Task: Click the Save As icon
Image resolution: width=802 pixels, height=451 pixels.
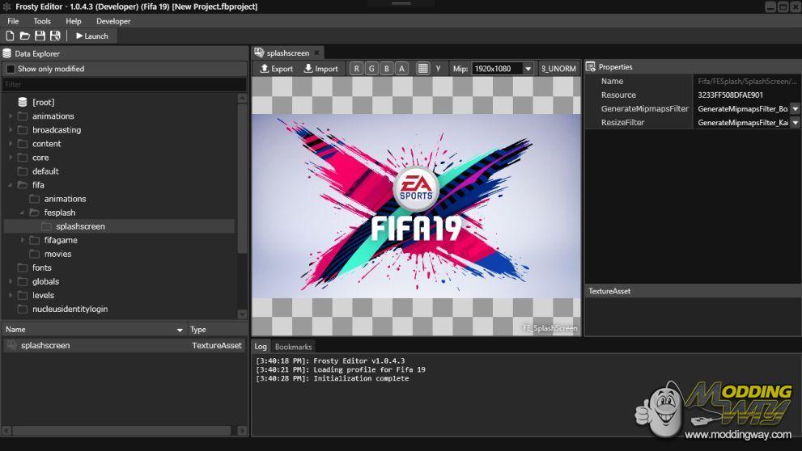Action: point(55,36)
